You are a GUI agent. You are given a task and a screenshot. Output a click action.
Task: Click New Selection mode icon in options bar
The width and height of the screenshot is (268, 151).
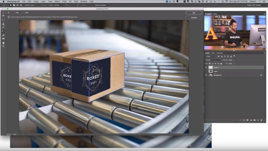click(x=10, y=5)
